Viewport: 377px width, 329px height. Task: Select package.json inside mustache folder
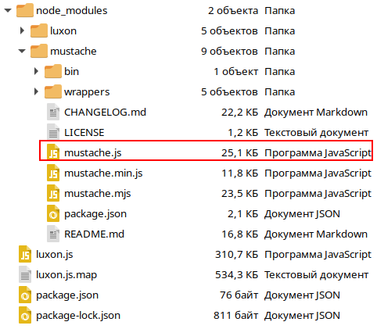pos(95,214)
